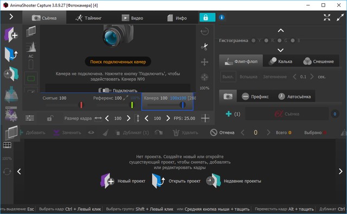Click the Import download icon in the left sidebar
347x214 pixels.
coord(11,94)
